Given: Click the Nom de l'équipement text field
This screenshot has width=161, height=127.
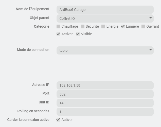Looking at the screenshot, I should tap(105, 10).
